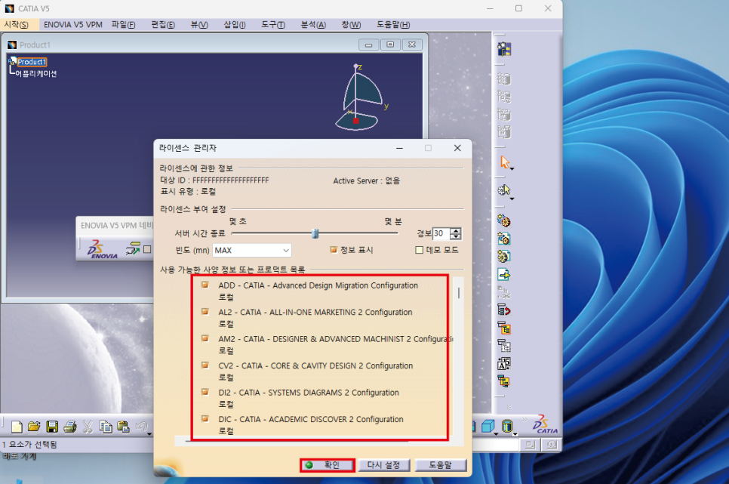
Task: Cut with the scissors icon
Action: [88, 427]
